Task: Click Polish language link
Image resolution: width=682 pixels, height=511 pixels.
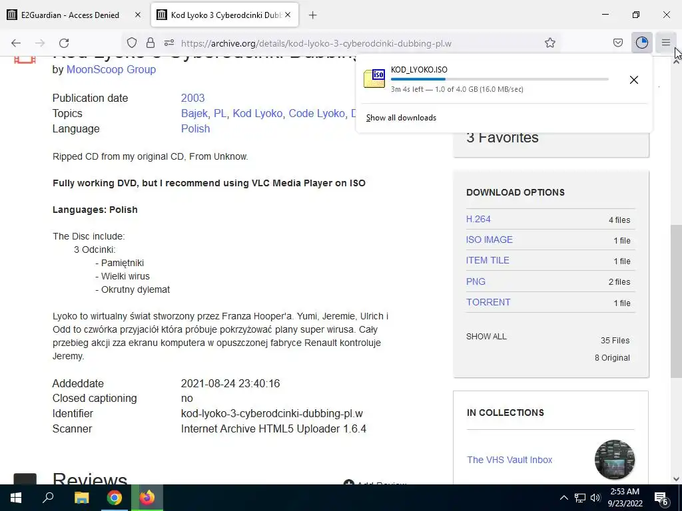Action: pos(195,128)
